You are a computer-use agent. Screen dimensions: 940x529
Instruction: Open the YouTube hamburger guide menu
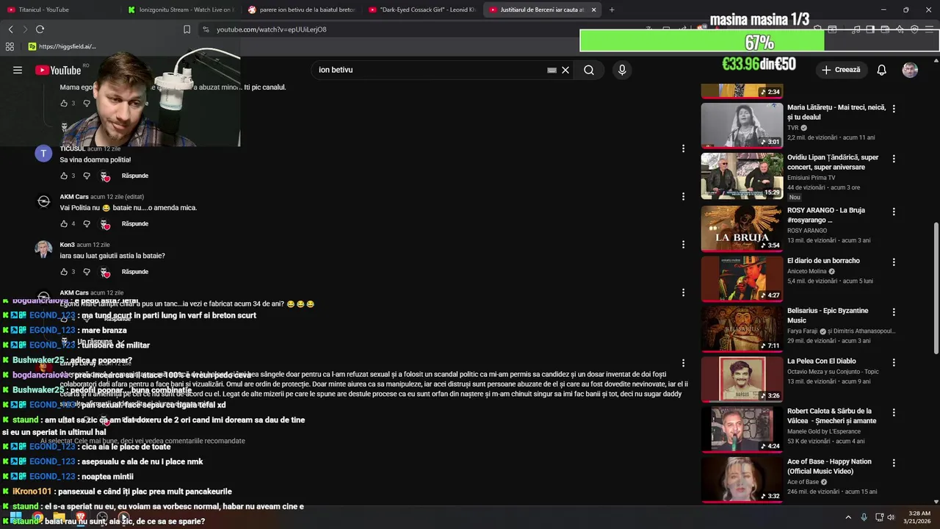tap(18, 70)
